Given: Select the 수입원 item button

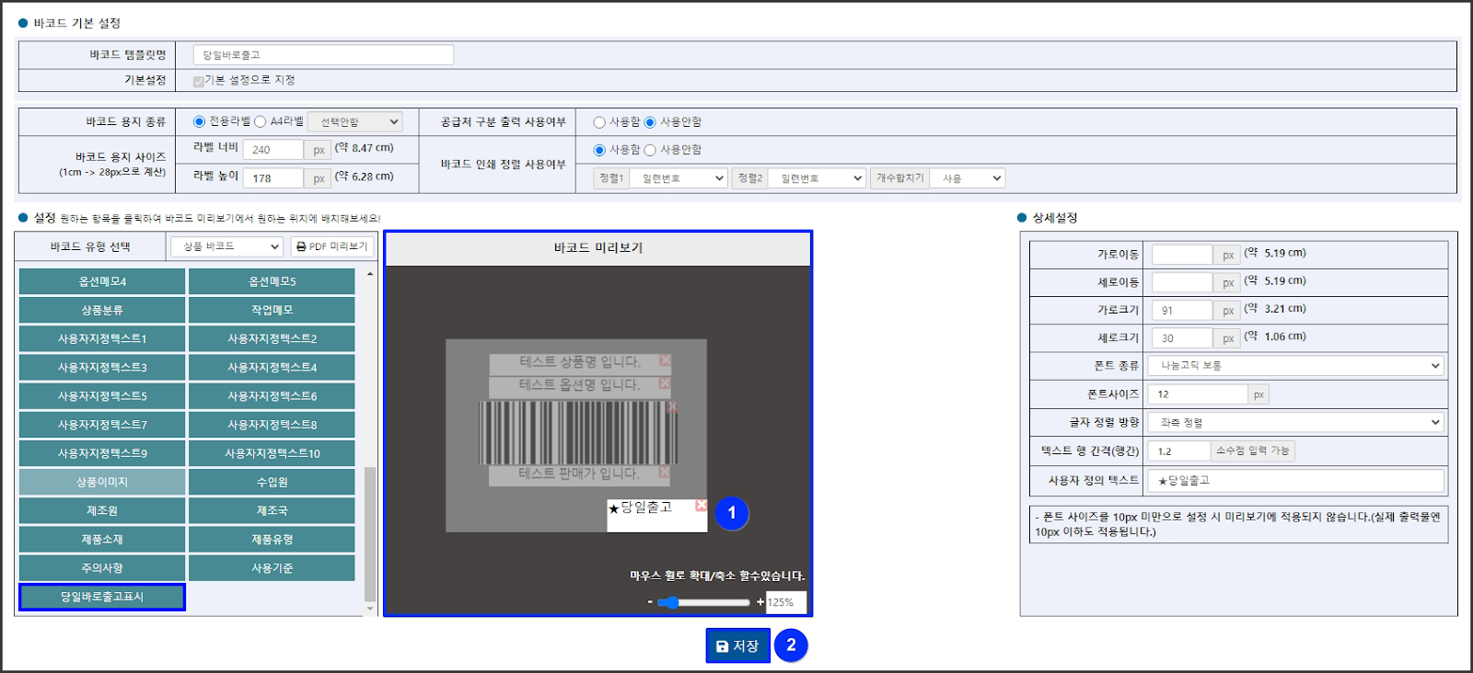Looking at the screenshot, I should pos(272,482).
